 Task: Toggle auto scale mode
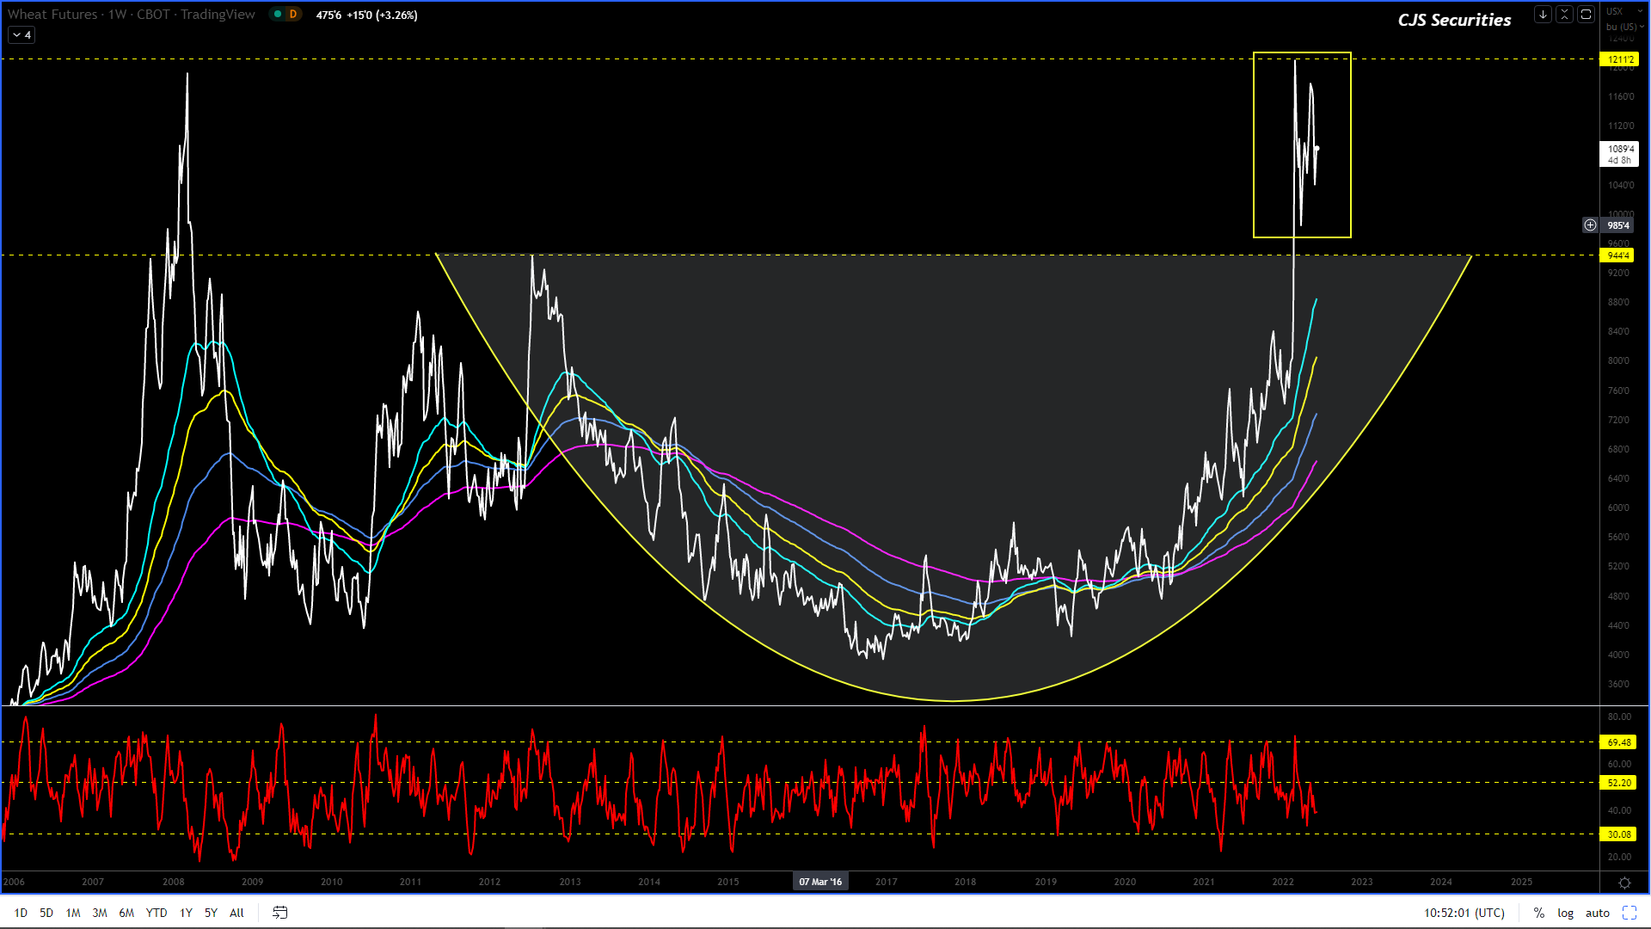[x=1597, y=913]
